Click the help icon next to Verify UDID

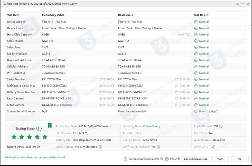(x=214, y=147)
